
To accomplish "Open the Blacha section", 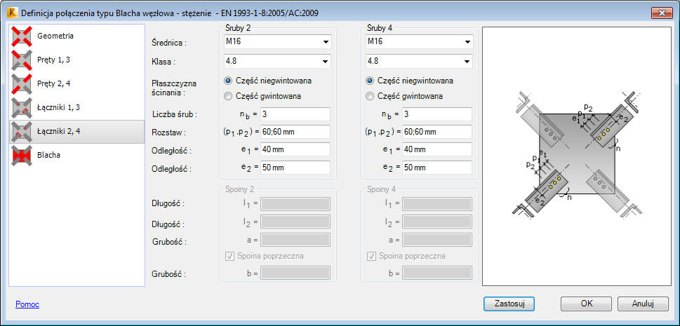I will [x=47, y=155].
